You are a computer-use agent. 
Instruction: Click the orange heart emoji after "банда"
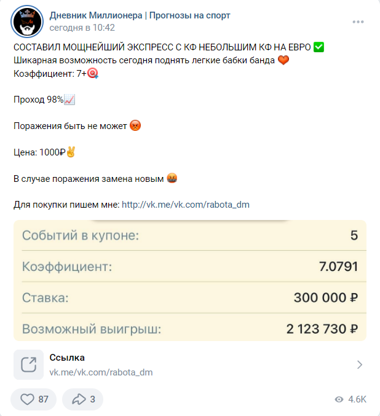coord(283,60)
